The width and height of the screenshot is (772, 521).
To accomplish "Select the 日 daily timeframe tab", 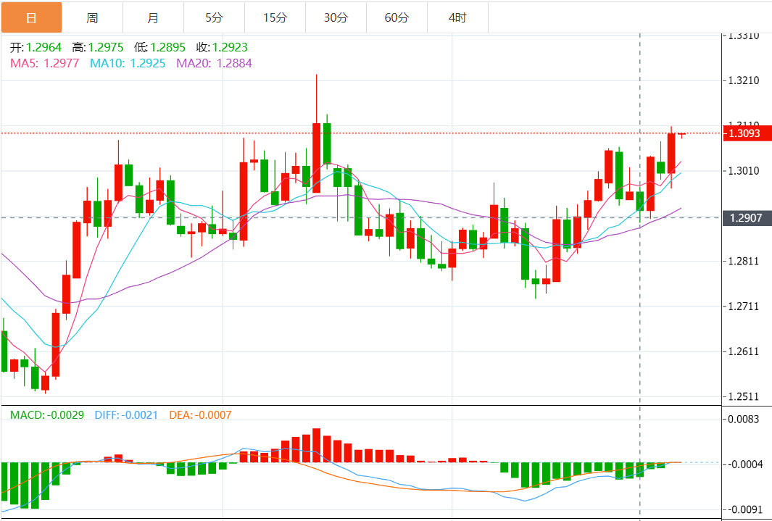I will click(31, 17).
